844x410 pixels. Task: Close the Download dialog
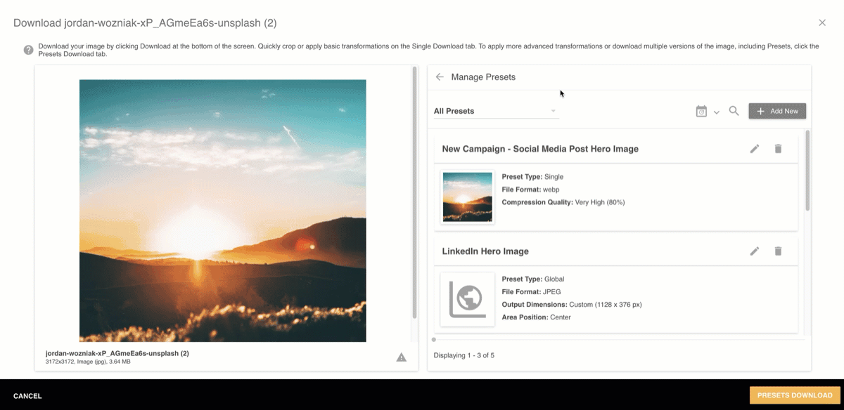click(822, 23)
